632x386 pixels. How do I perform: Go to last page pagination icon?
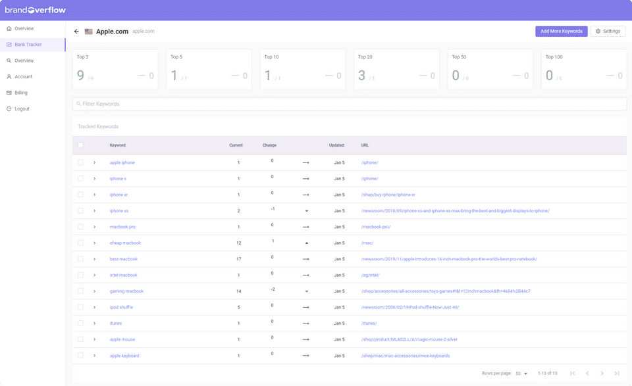(x=617, y=374)
